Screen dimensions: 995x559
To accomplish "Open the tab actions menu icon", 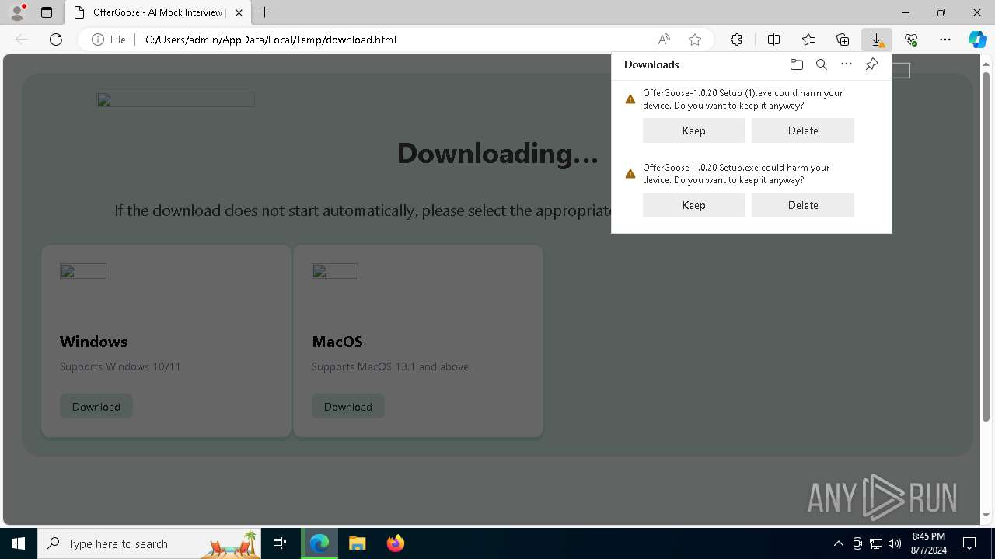I will pos(47,12).
